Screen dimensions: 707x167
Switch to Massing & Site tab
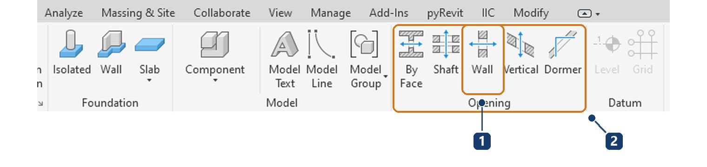138,13
